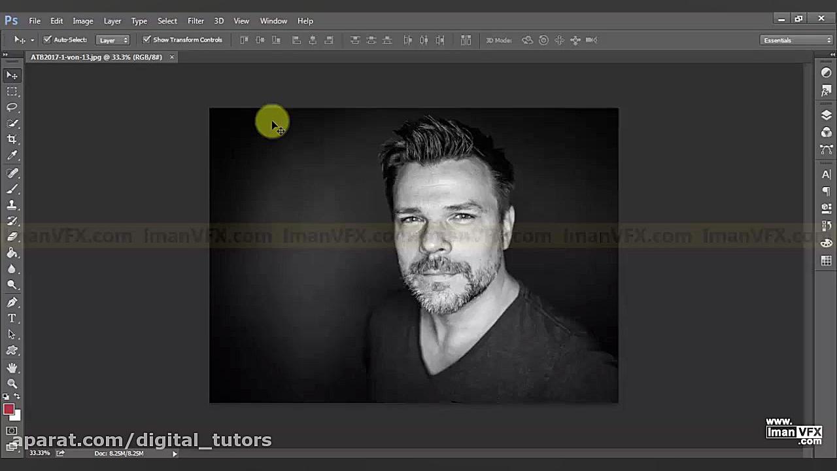Expand the status bar info arrow
This screenshot has width=837, height=471.
[x=175, y=453]
